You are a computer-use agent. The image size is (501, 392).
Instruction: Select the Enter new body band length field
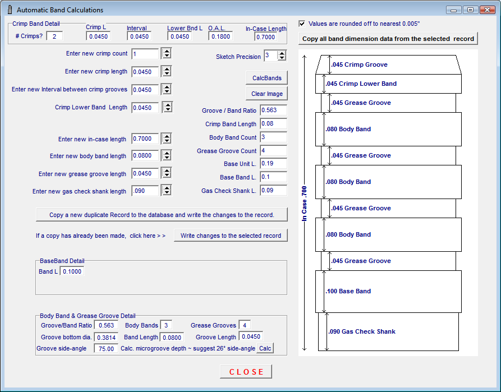tap(145, 155)
